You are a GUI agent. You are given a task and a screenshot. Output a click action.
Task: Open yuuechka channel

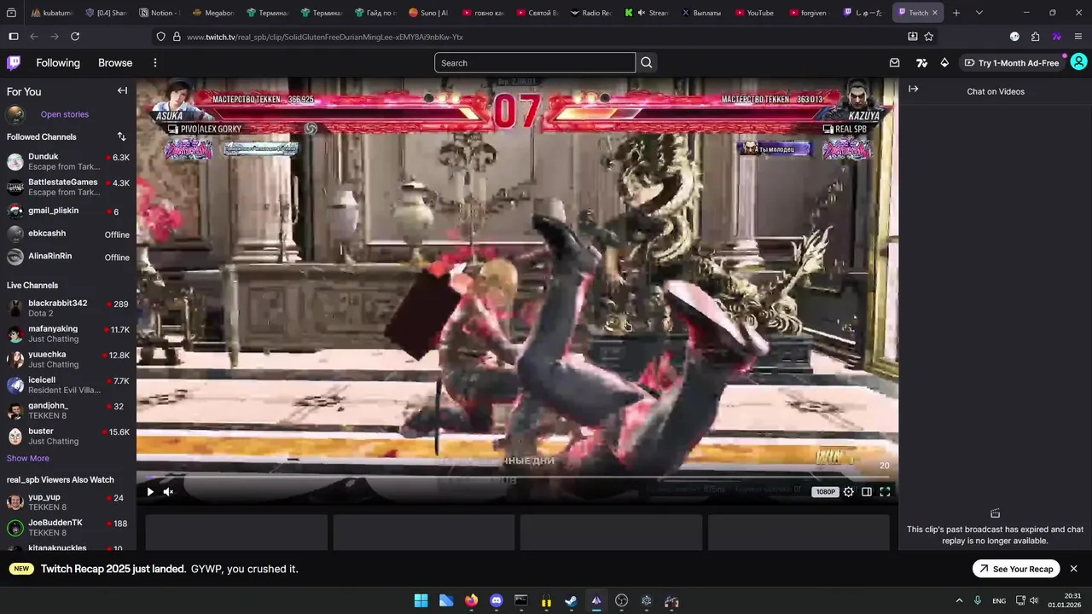[68, 359]
